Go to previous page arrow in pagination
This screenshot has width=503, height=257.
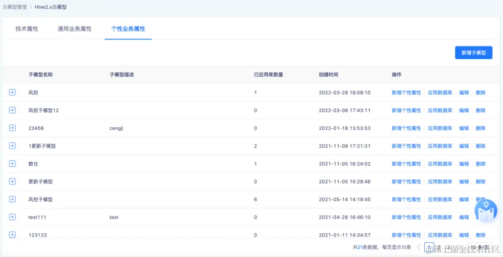(x=419, y=247)
